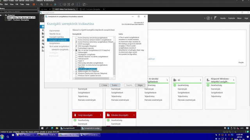The height and width of the screenshot is (140, 250).
Task: Open the library search dropdown arrow
Action: tap(38, 11)
